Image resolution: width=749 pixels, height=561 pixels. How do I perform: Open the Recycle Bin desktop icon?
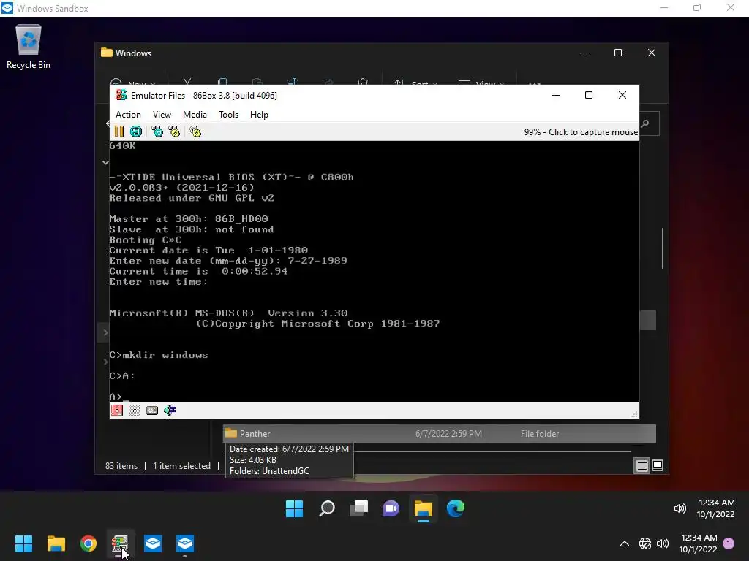tap(29, 47)
